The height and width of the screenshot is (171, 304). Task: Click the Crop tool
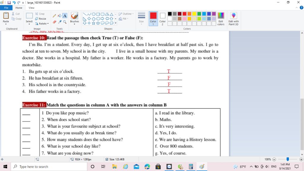pyautogui.click(x=40, y=14)
